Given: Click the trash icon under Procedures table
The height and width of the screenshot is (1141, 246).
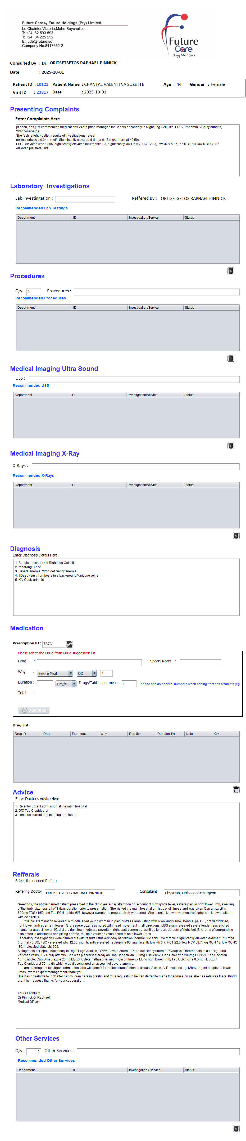Looking at the screenshot, I should point(230,358).
